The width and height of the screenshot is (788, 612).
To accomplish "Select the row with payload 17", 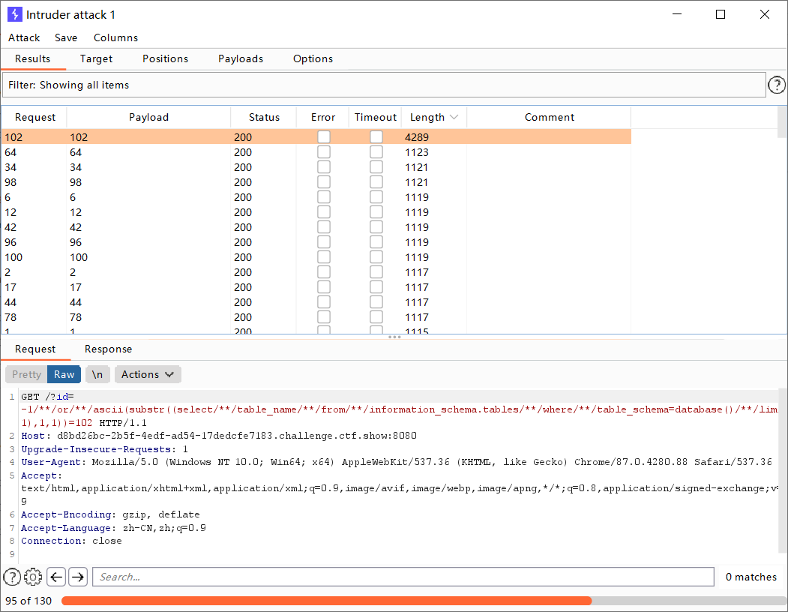I will [316, 287].
